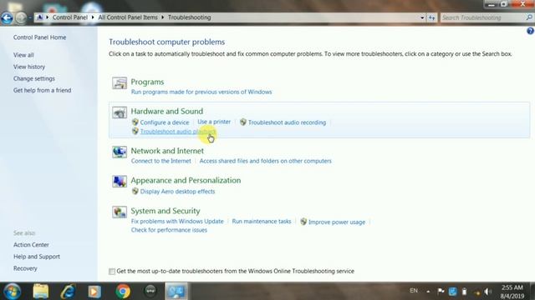Viewport: 535px width, 300px height.
Task: Click Fix problems with Windows Update
Action: pyautogui.click(x=177, y=222)
